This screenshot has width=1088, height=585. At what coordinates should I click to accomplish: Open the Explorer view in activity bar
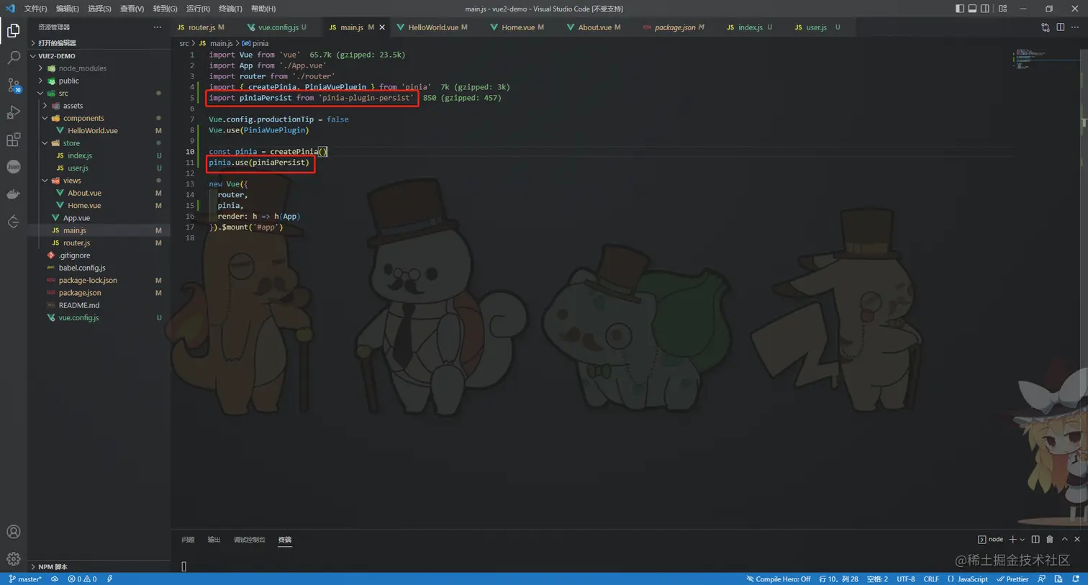(13, 30)
